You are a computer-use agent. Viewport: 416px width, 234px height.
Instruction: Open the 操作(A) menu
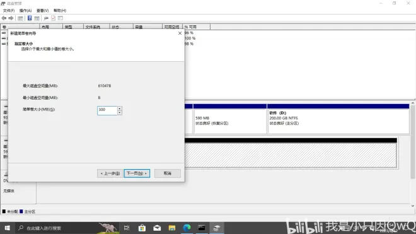[25, 10]
